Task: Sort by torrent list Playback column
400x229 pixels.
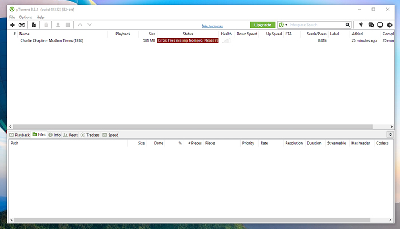Action: (x=123, y=34)
